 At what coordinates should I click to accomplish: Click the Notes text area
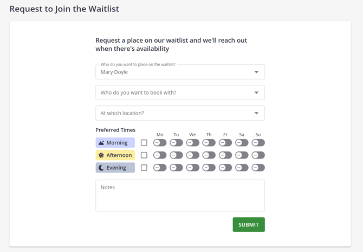point(180,195)
